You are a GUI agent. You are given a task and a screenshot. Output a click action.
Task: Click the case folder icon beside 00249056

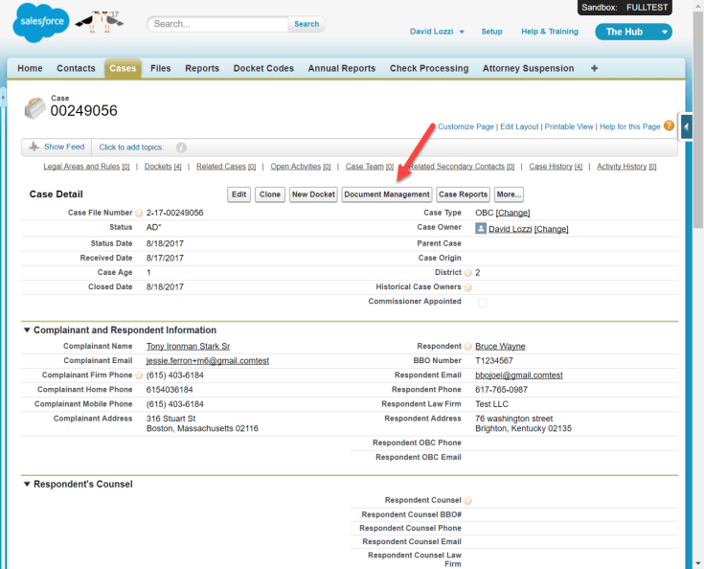tap(35, 108)
